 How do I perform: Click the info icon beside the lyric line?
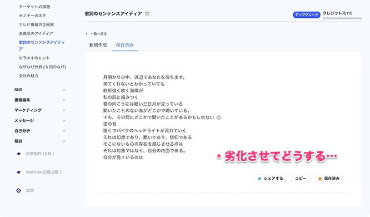[x=218, y=117]
